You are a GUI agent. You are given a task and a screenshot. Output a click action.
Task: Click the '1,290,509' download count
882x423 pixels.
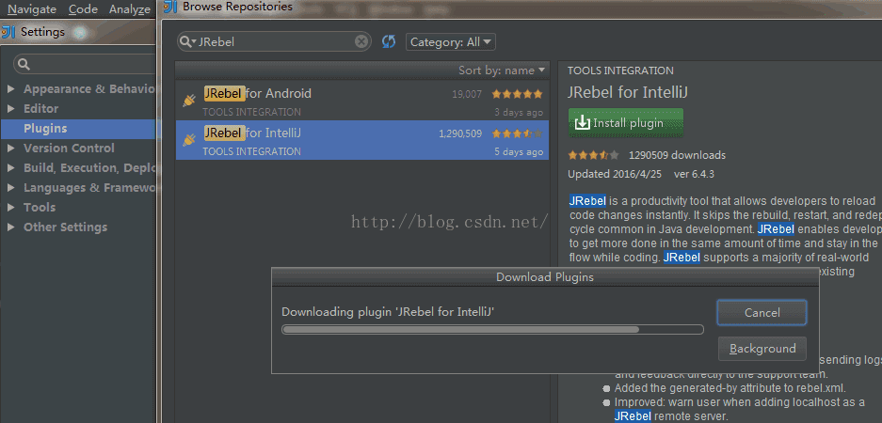coord(460,133)
